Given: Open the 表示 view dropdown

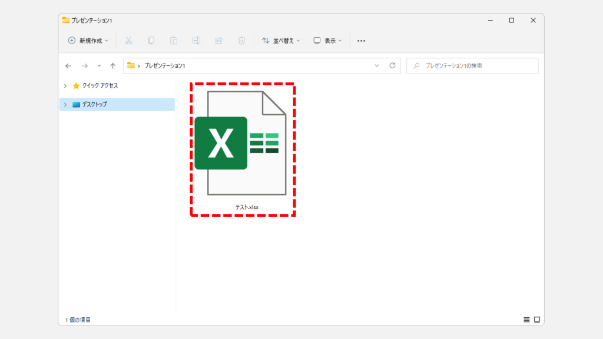Looking at the screenshot, I should tap(327, 41).
